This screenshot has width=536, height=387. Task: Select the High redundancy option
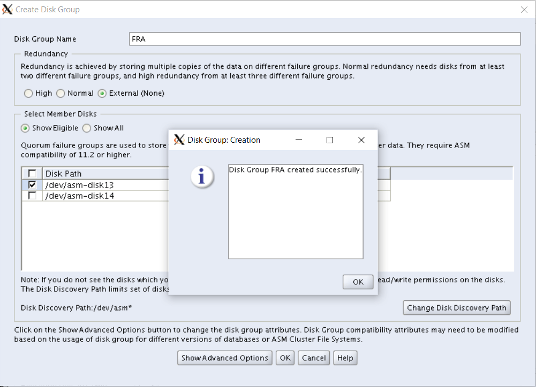point(28,94)
